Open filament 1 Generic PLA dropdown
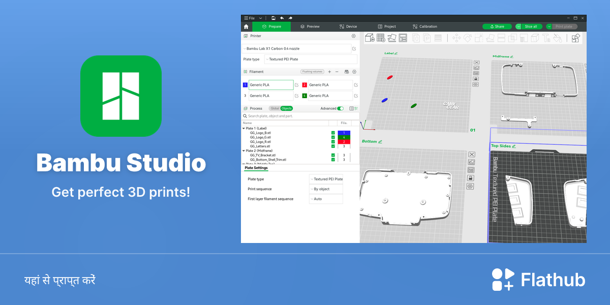The width and height of the screenshot is (610, 305). click(271, 85)
